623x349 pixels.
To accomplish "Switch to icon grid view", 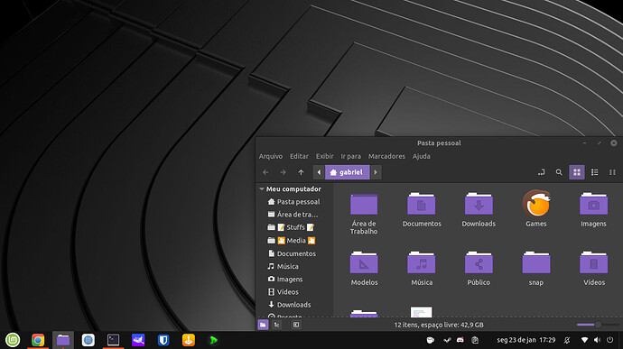I will [577, 172].
